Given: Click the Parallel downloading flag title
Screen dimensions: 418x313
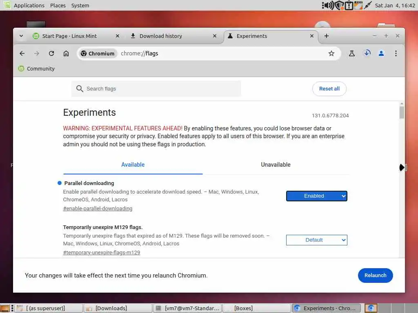Looking at the screenshot, I should point(89,183).
